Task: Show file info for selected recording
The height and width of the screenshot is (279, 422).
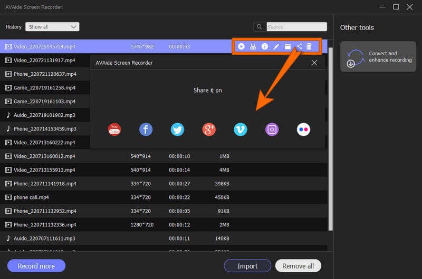Action: coord(265,46)
